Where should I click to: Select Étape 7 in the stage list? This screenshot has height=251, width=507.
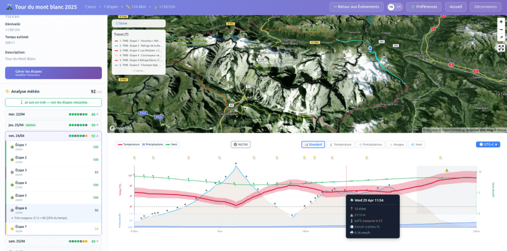coord(53,228)
